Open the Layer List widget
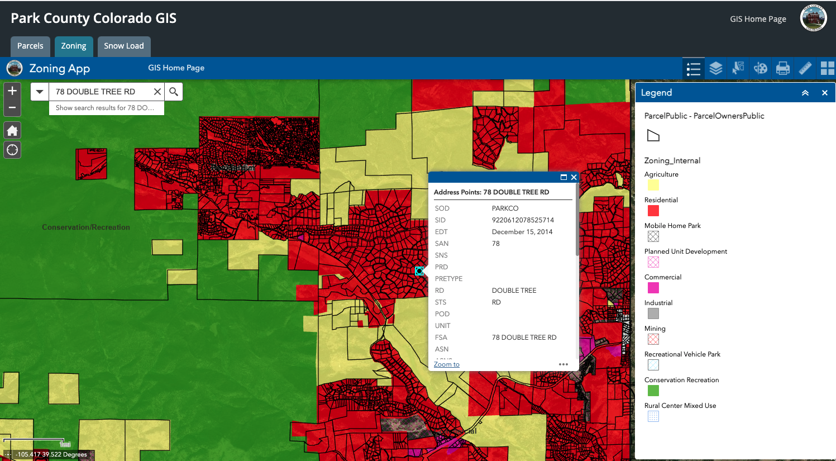The image size is (836, 461). (716, 68)
